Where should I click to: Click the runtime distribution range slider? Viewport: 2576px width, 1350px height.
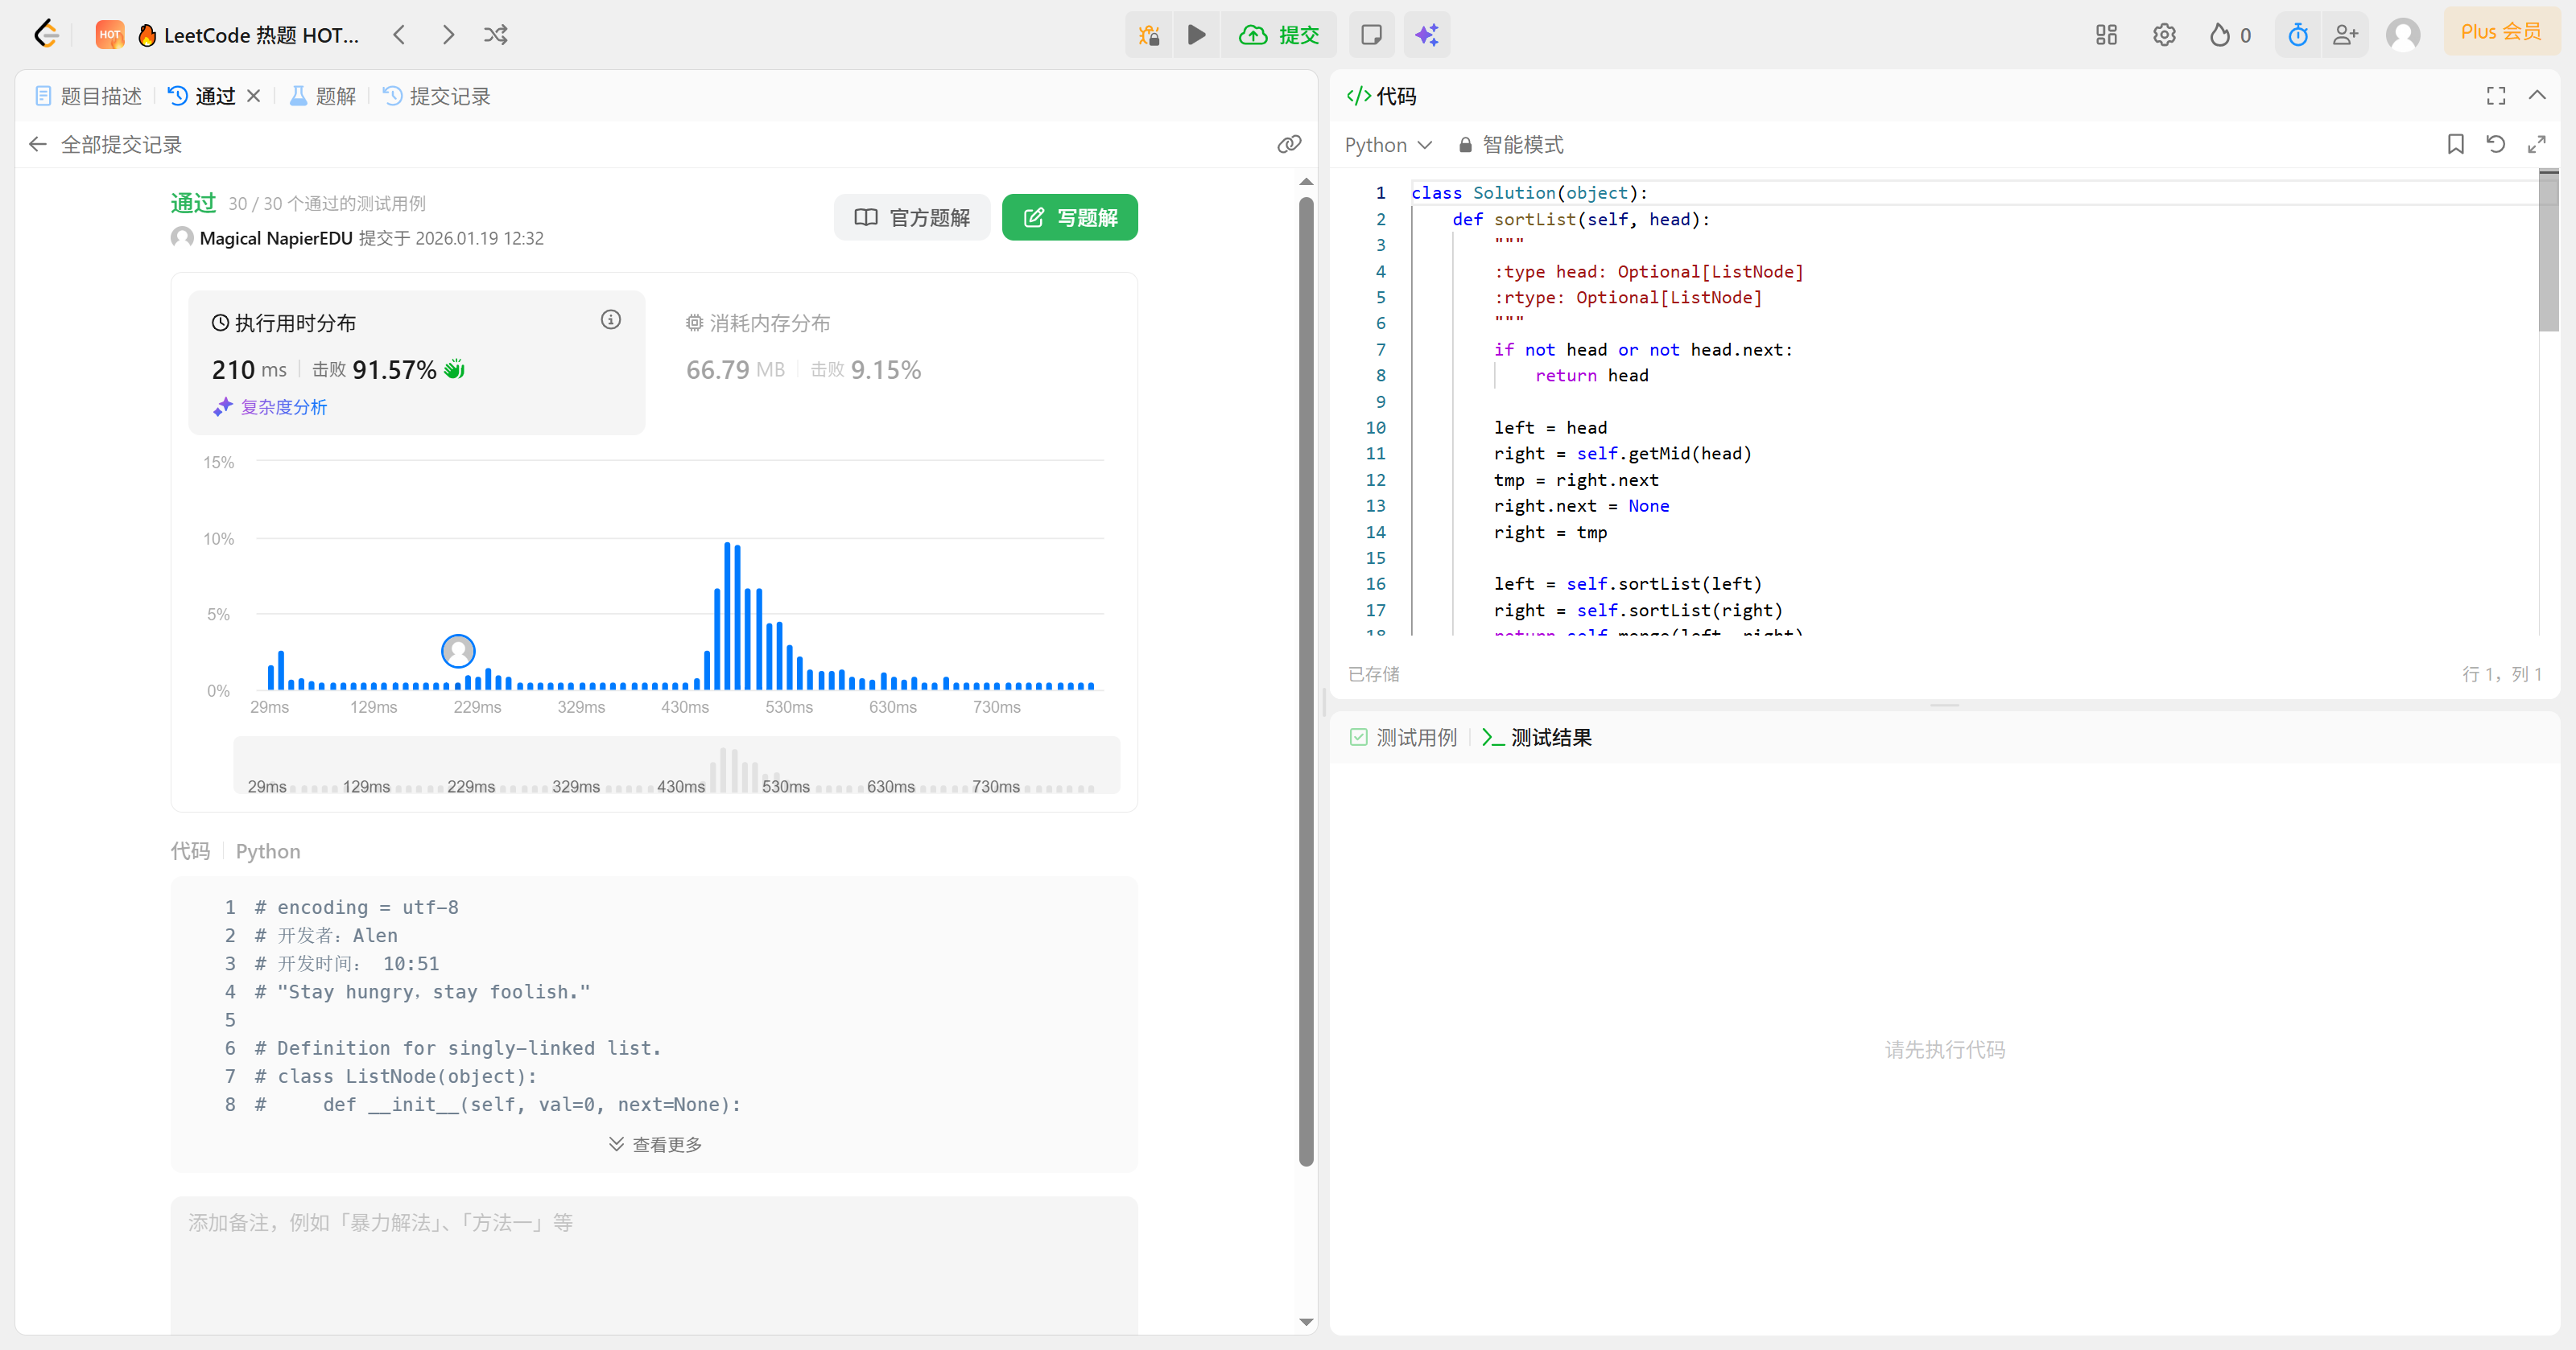coord(676,765)
